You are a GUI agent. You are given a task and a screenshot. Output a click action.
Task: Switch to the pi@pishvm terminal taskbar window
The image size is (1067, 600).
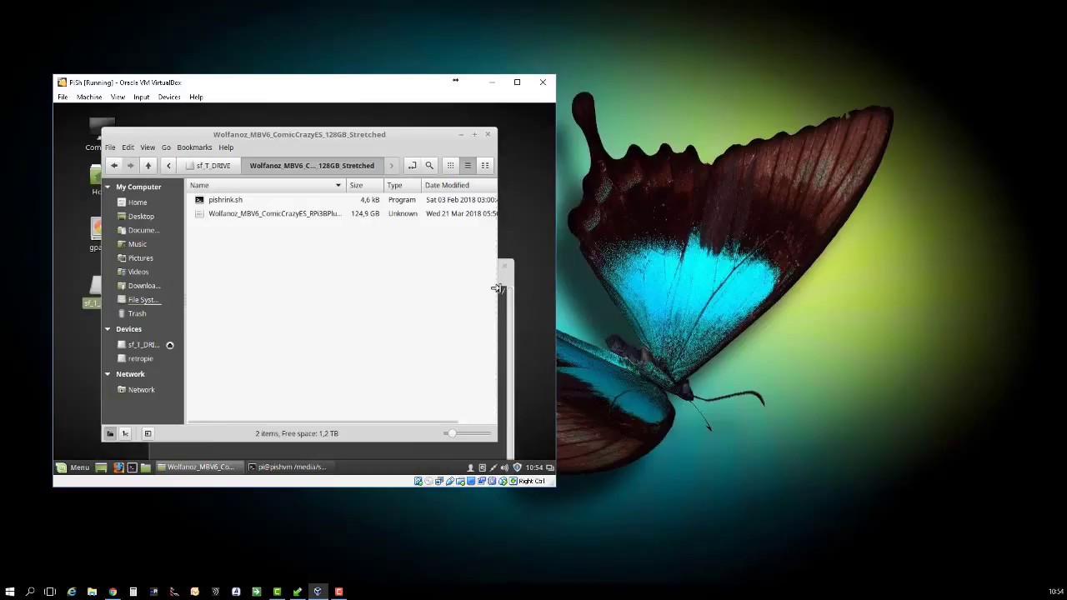288,467
